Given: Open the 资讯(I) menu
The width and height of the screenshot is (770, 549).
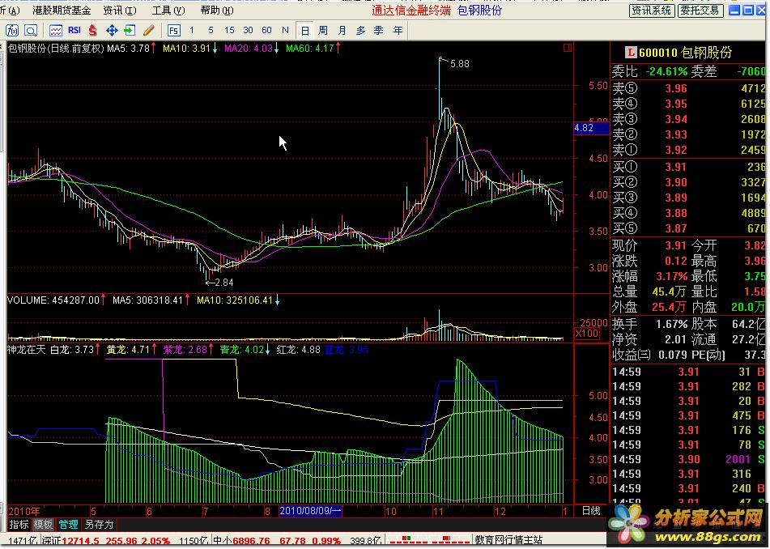Looking at the screenshot, I should (x=119, y=11).
